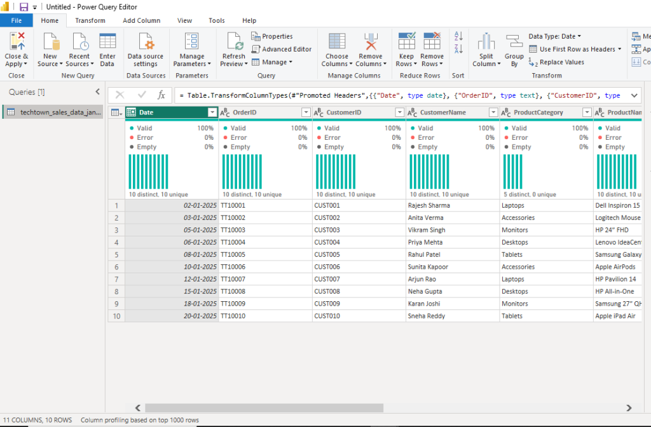Open the View ribbon tab
Screen dimensions: 651x427
(184, 20)
